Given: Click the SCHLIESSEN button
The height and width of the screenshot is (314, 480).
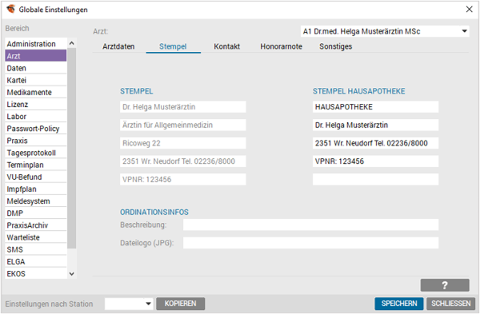Looking at the screenshot, I should click(x=450, y=304).
